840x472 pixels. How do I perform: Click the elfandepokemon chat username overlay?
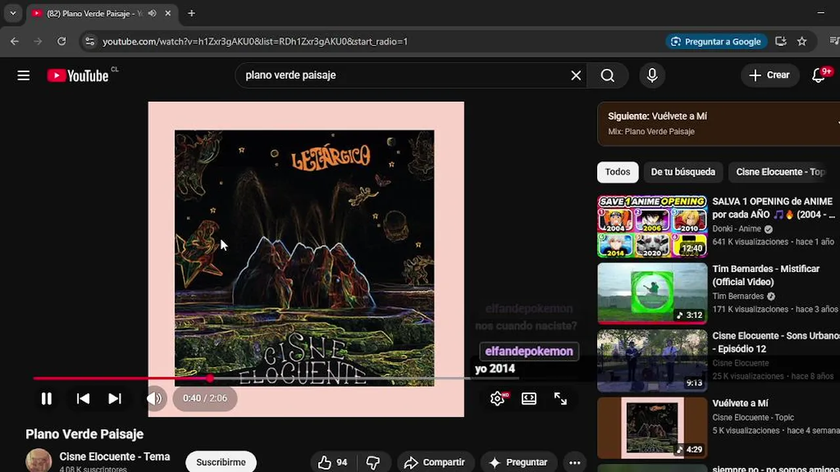tap(529, 351)
